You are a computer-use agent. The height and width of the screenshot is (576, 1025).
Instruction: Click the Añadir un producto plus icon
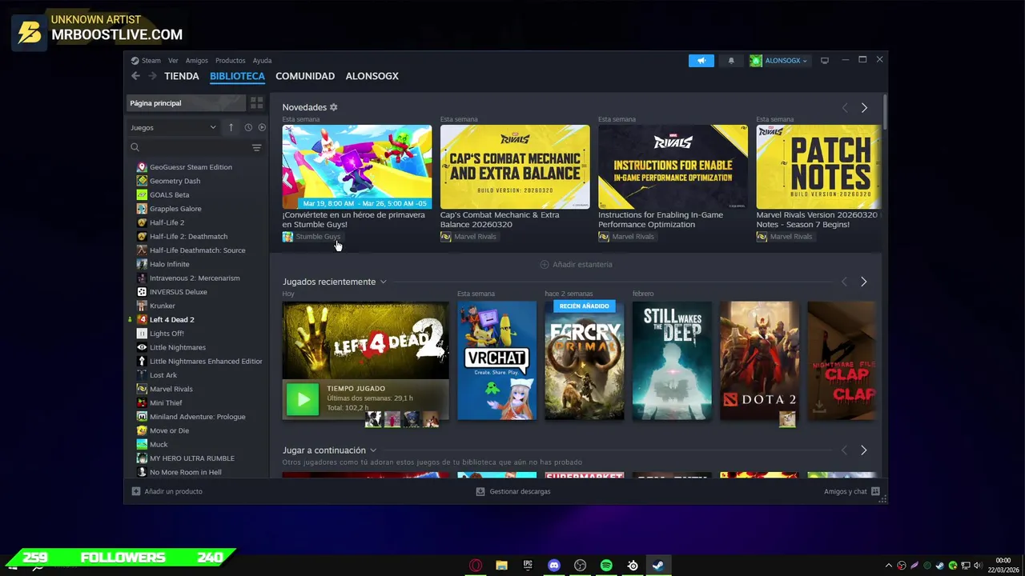pyautogui.click(x=136, y=491)
